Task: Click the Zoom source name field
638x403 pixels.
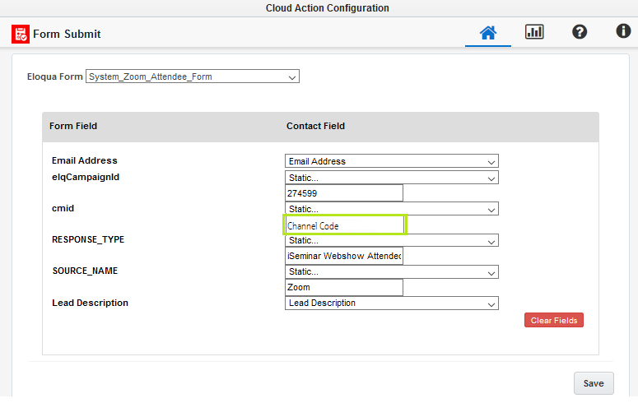Action: click(343, 288)
